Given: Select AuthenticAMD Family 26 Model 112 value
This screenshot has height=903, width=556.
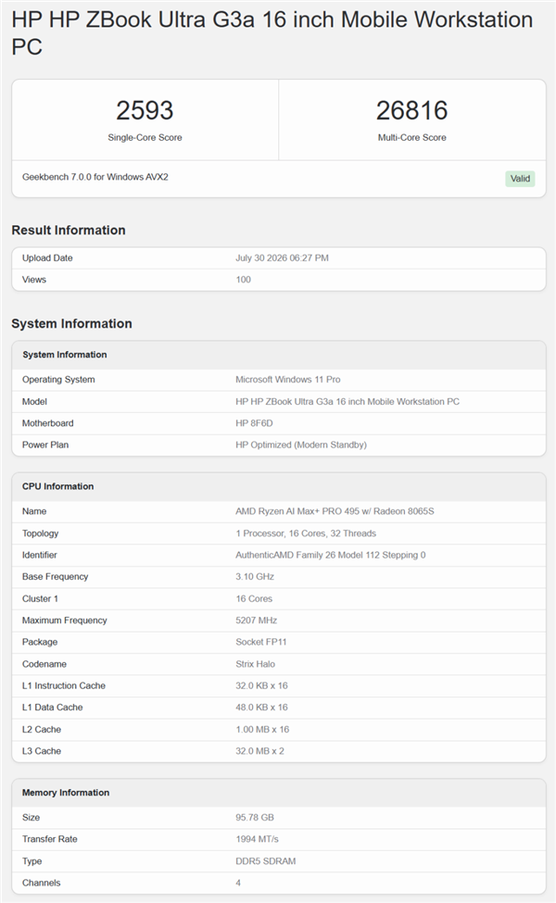Looking at the screenshot, I should (330, 555).
